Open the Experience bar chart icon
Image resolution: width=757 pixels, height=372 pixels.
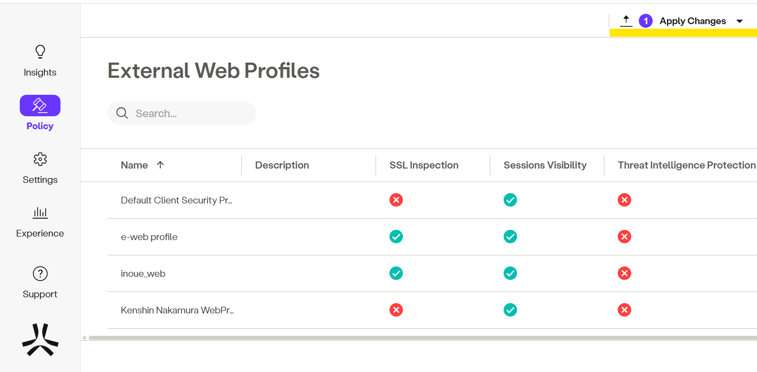(x=40, y=212)
